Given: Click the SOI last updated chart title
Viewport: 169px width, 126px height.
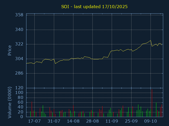Looking at the screenshot, I should [94, 7].
